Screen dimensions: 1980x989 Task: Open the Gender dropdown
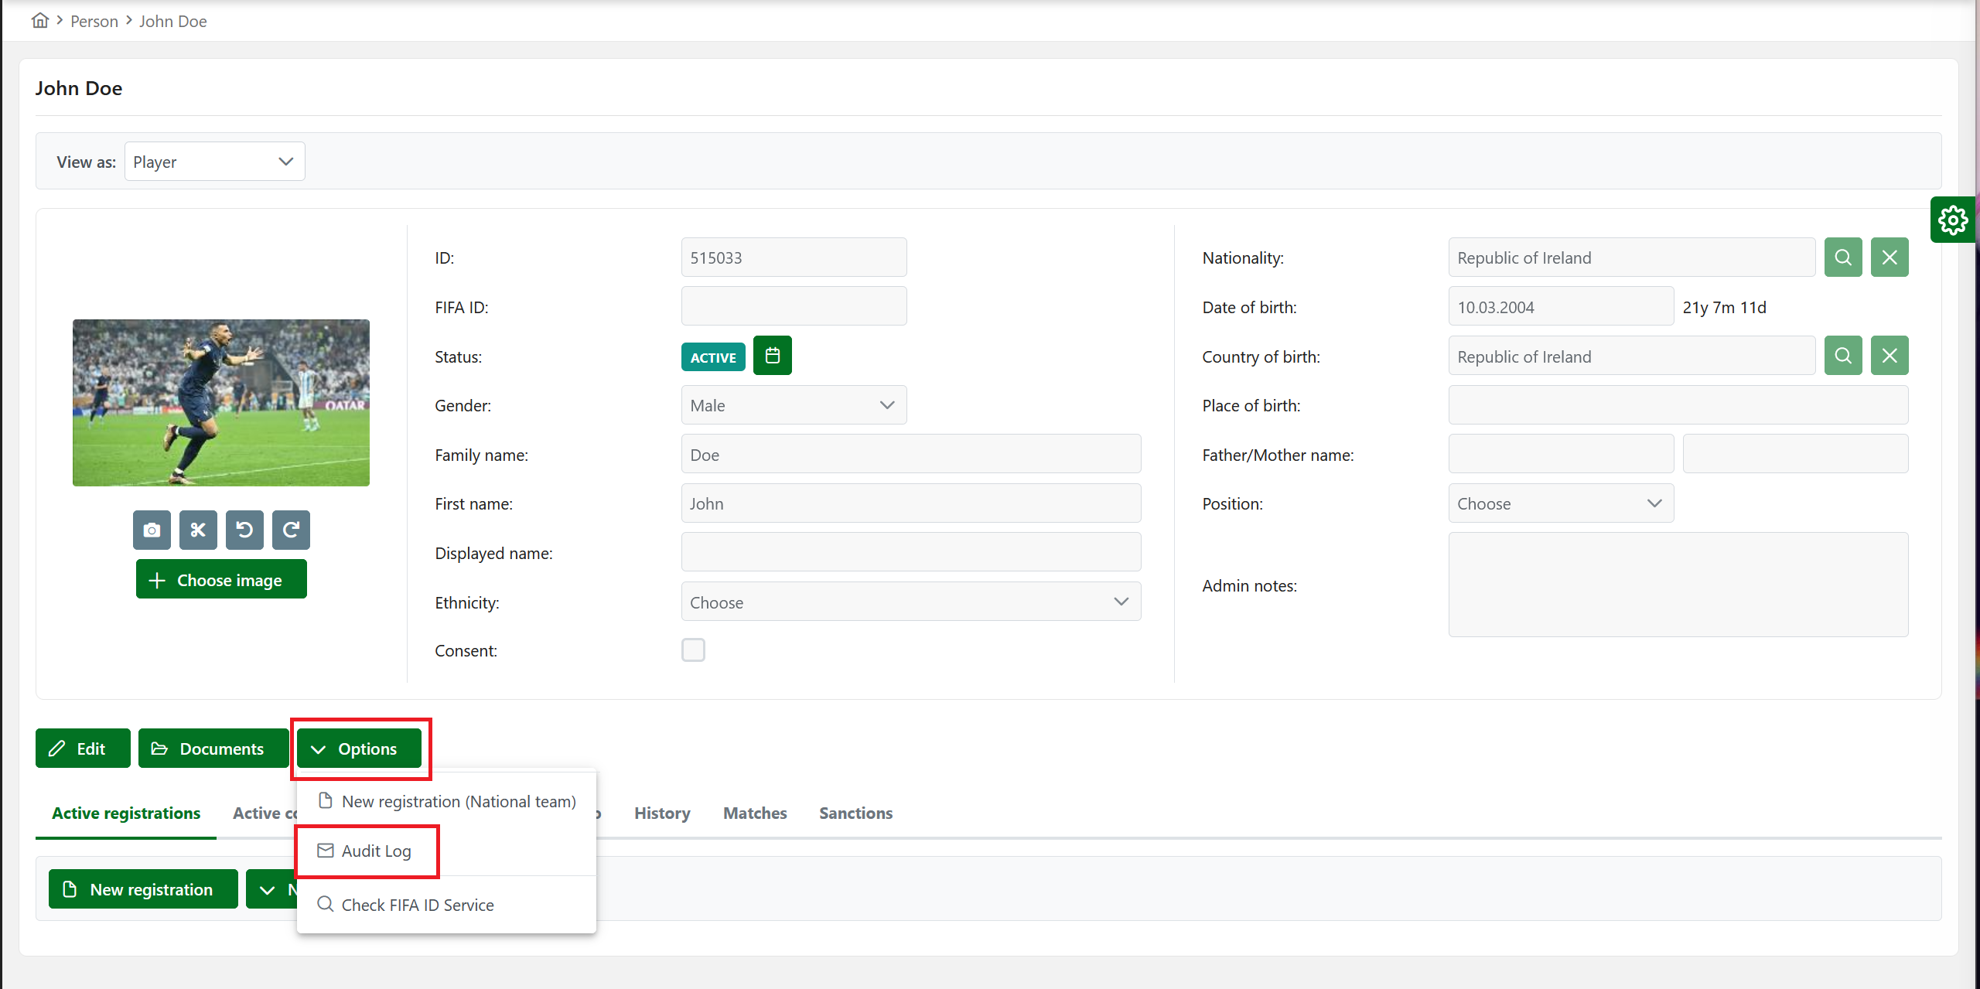tap(794, 405)
